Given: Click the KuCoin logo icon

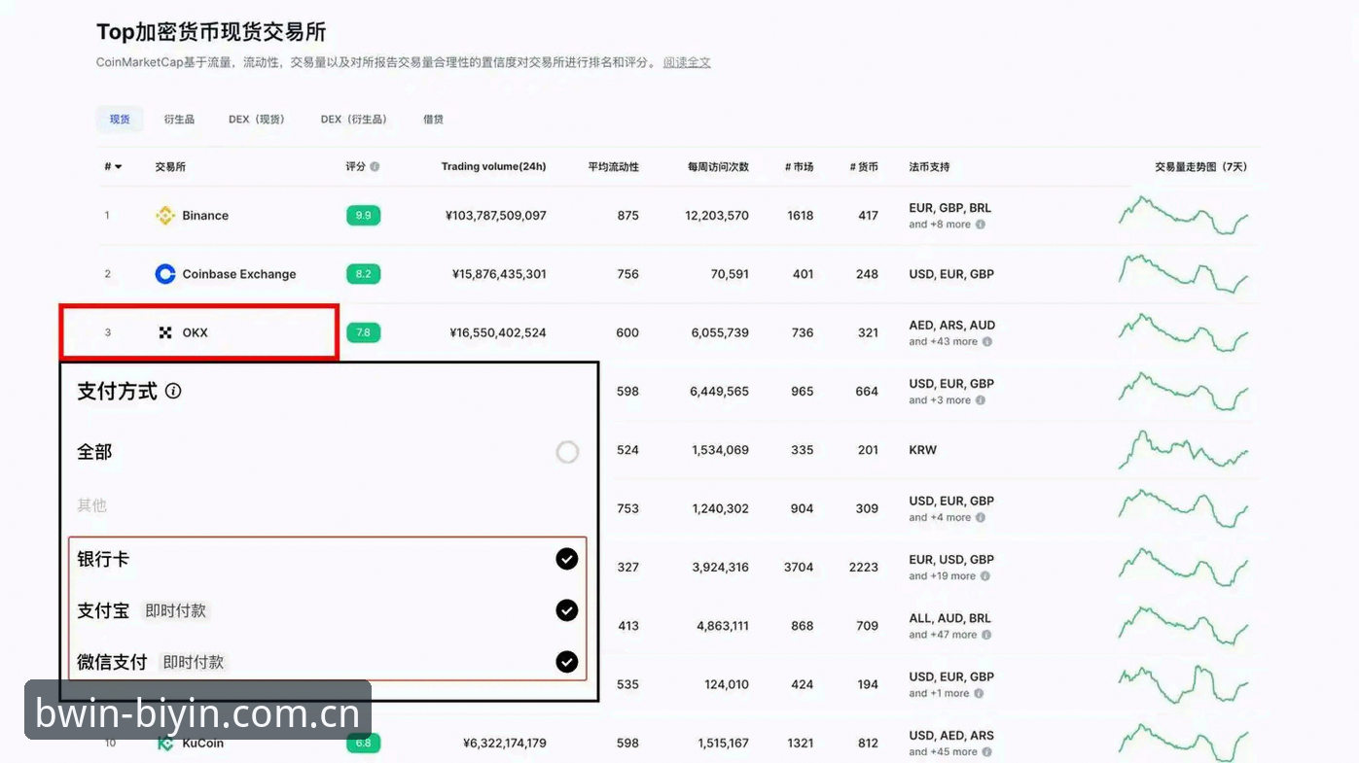Looking at the screenshot, I should (165, 744).
